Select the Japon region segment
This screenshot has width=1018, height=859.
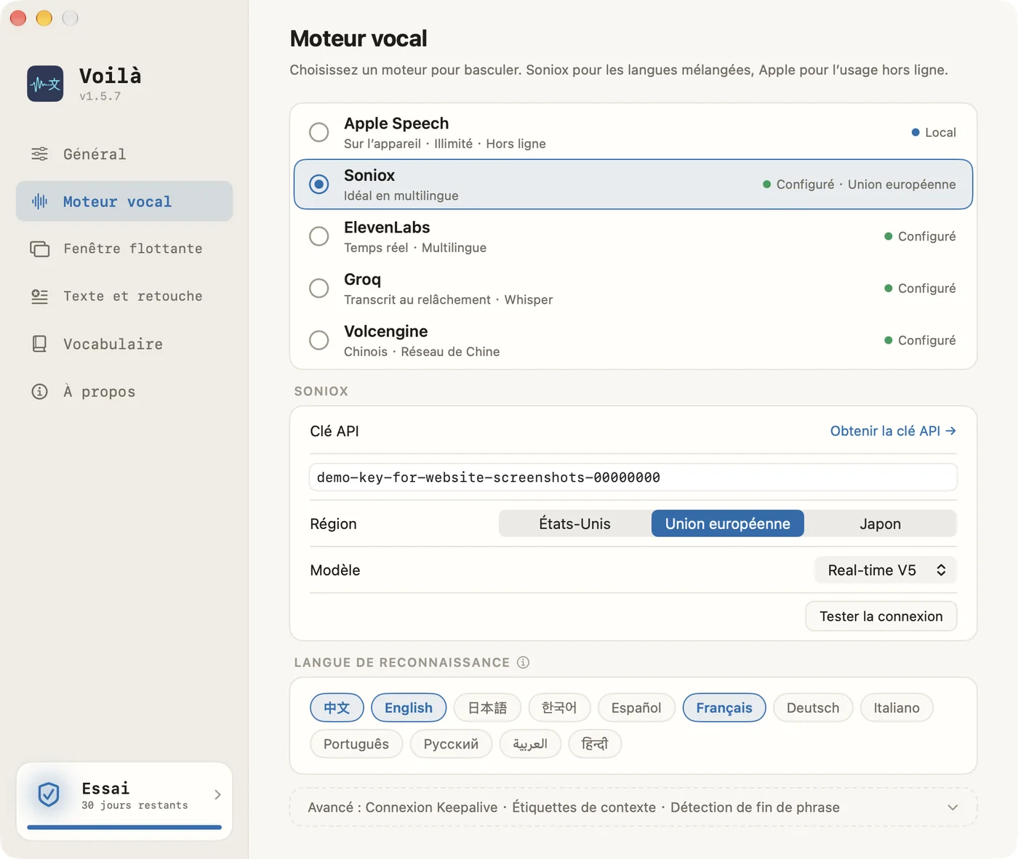881,524
